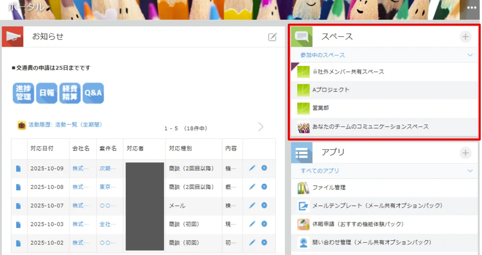Open the Q&A shortcut icon
482x255 pixels.
(x=93, y=93)
